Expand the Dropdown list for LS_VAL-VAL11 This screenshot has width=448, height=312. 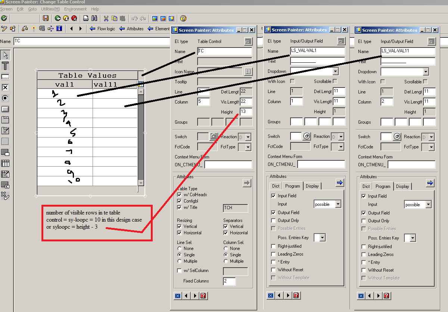click(426, 71)
